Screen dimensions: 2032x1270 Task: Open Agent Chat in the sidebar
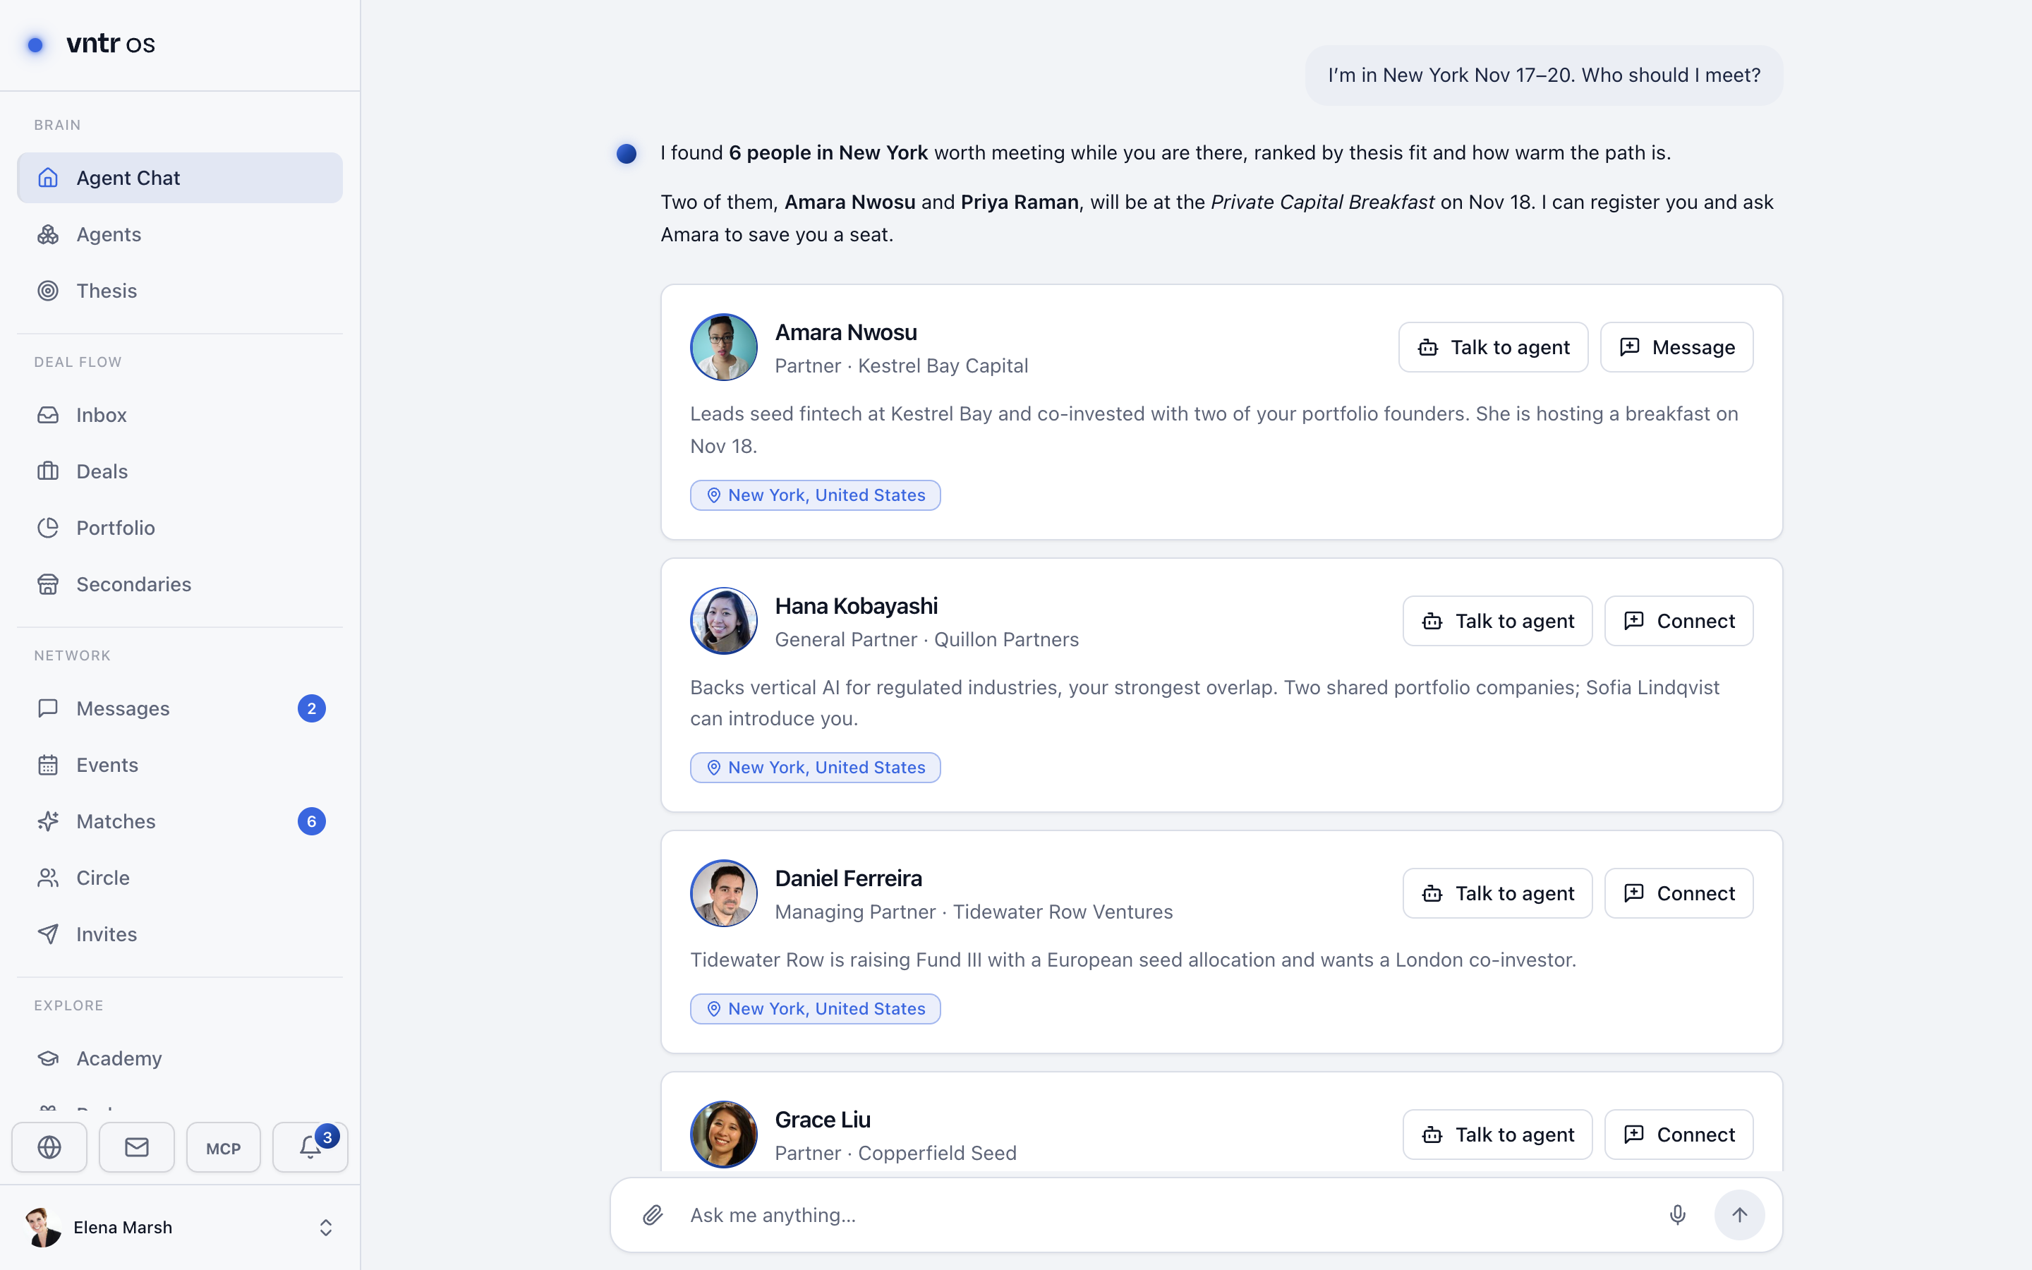[180, 177]
